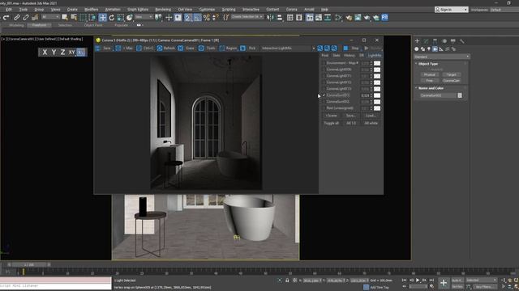Image resolution: width=519 pixels, height=291 pixels.
Task: Select the Shapes category icon
Action: [x=422, y=48]
